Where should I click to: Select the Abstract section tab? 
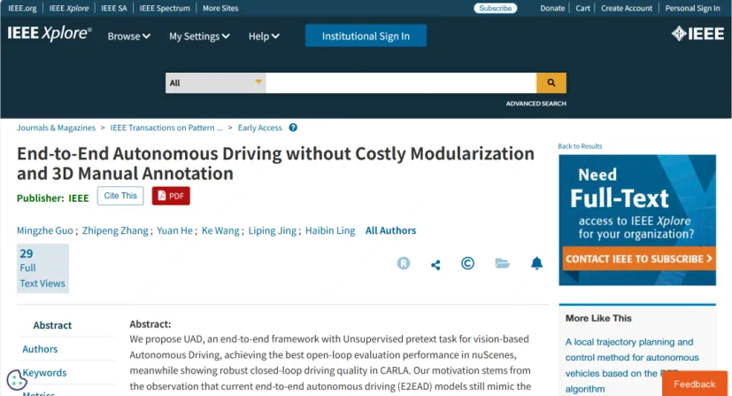[x=52, y=325]
